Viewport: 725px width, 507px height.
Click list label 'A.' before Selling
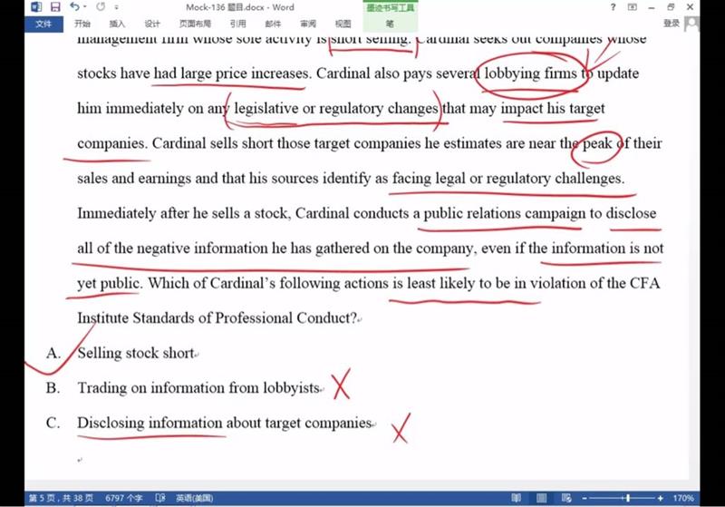pyautogui.click(x=53, y=354)
